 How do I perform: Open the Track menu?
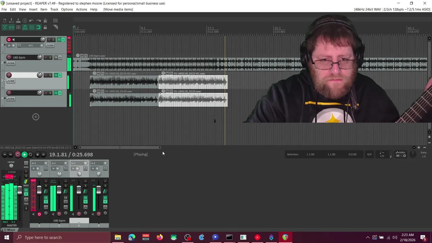[x=54, y=9]
